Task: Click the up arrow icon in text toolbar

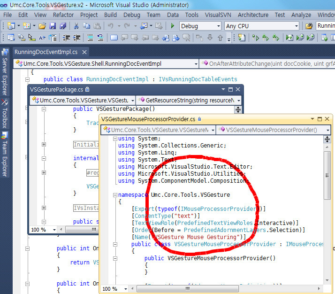Action: [220, 38]
